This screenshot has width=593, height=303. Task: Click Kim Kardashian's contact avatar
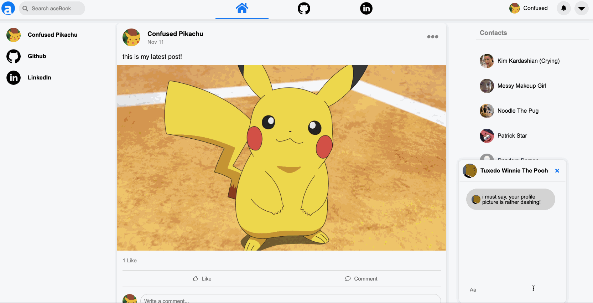coord(487,61)
